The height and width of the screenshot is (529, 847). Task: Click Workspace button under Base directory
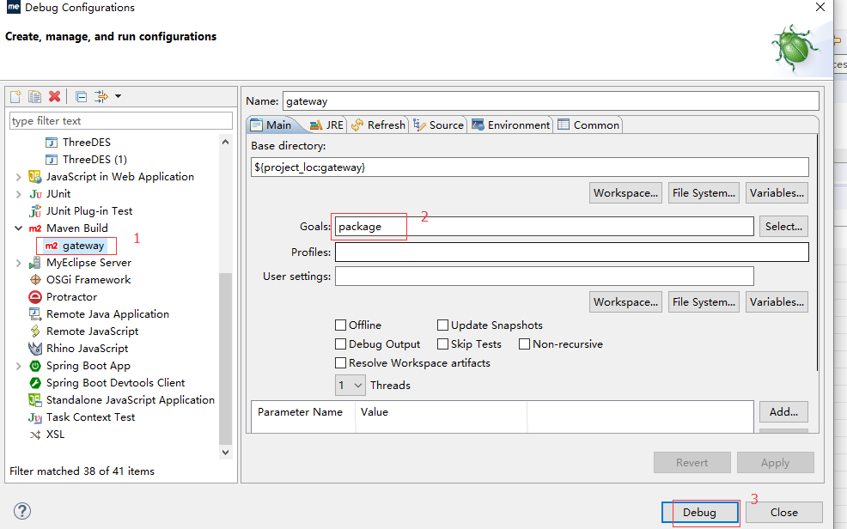click(x=625, y=193)
